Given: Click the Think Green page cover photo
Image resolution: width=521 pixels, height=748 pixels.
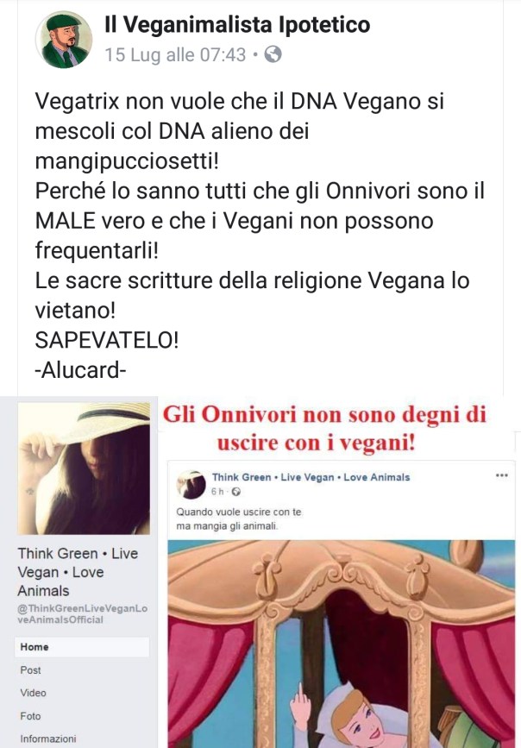Looking at the screenshot, I should [x=84, y=468].
